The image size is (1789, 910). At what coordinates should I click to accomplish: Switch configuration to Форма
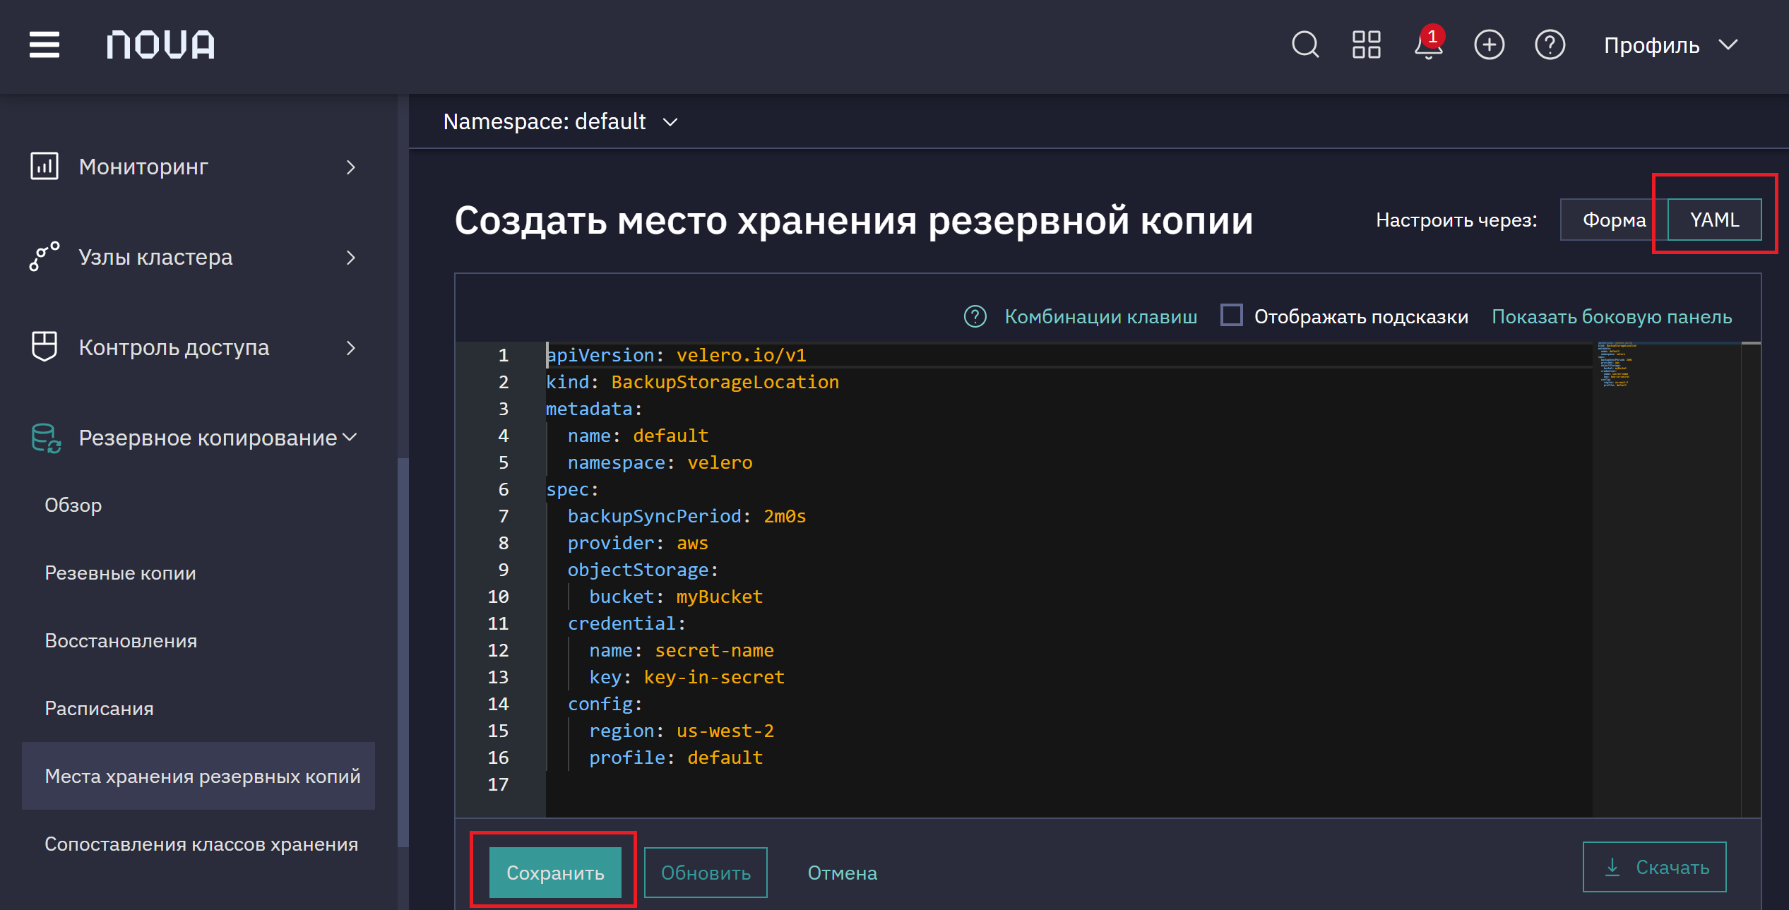[x=1614, y=220]
